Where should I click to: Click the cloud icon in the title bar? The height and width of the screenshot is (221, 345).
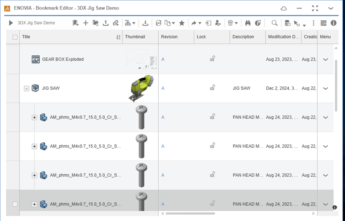coord(284,8)
